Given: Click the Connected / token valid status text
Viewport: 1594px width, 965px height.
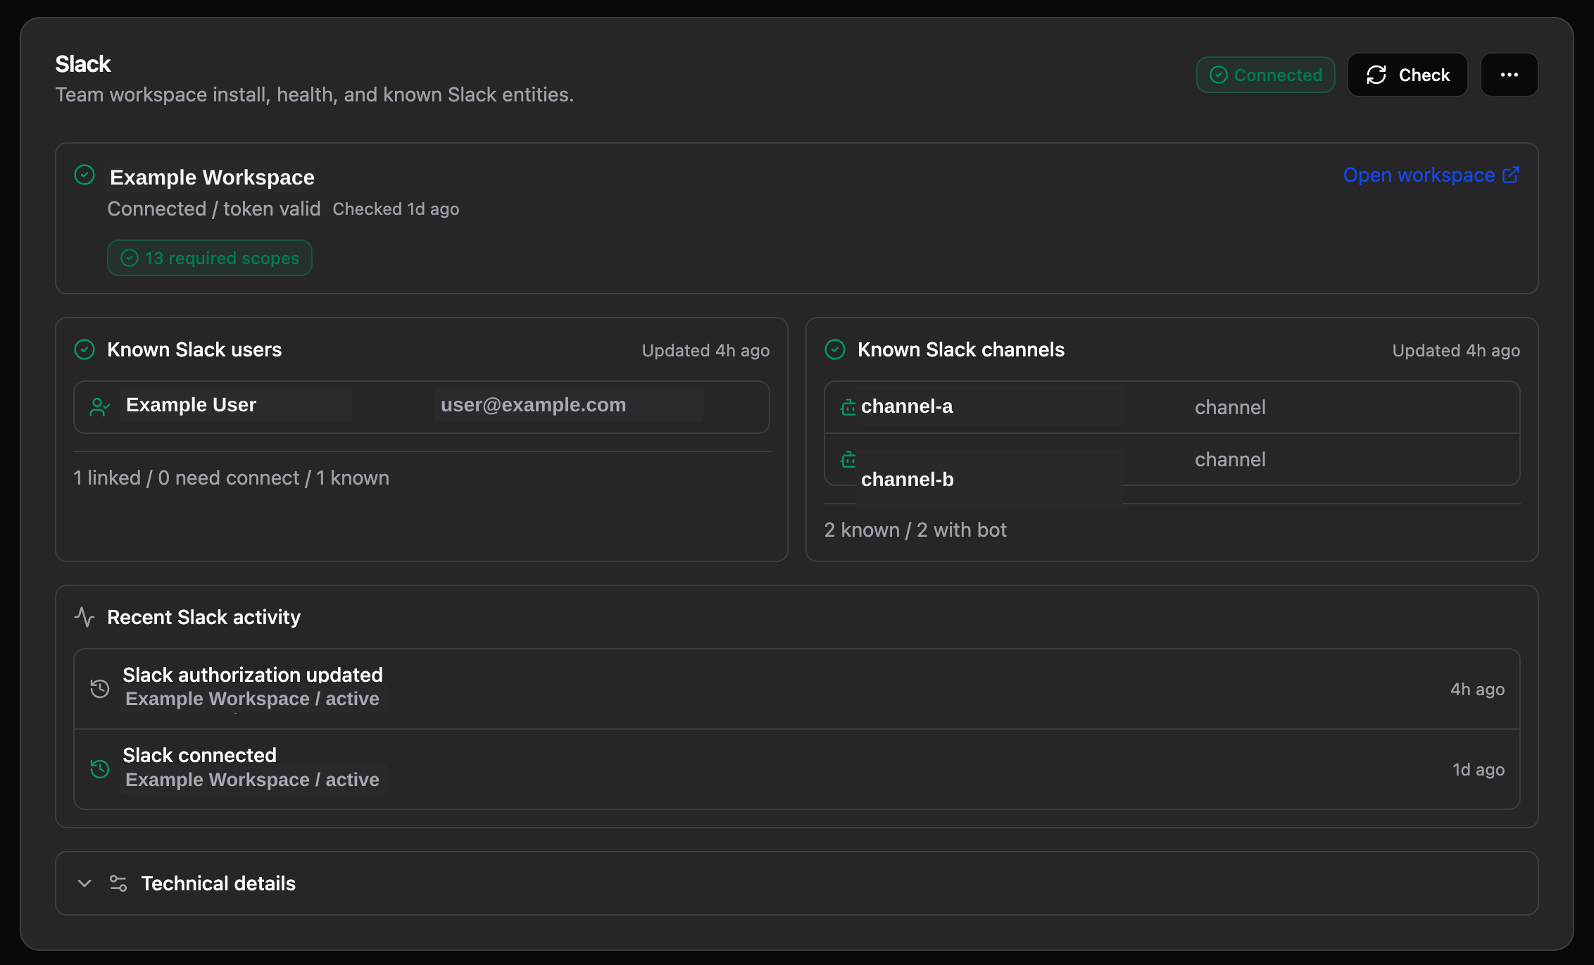Looking at the screenshot, I should [214, 208].
